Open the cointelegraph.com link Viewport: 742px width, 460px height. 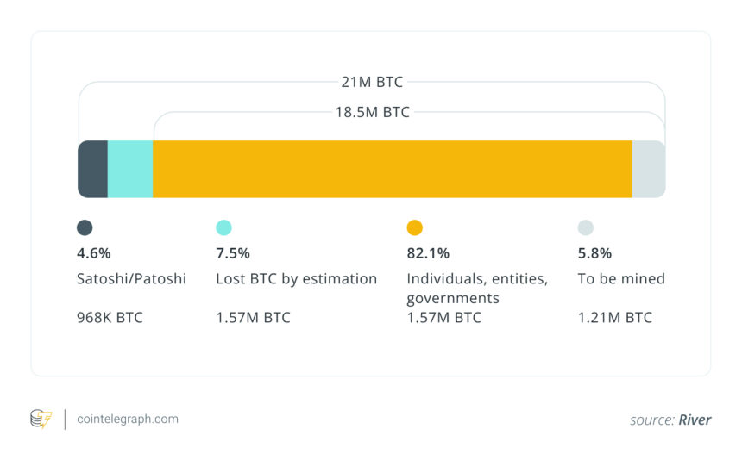(x=128, y=420)
